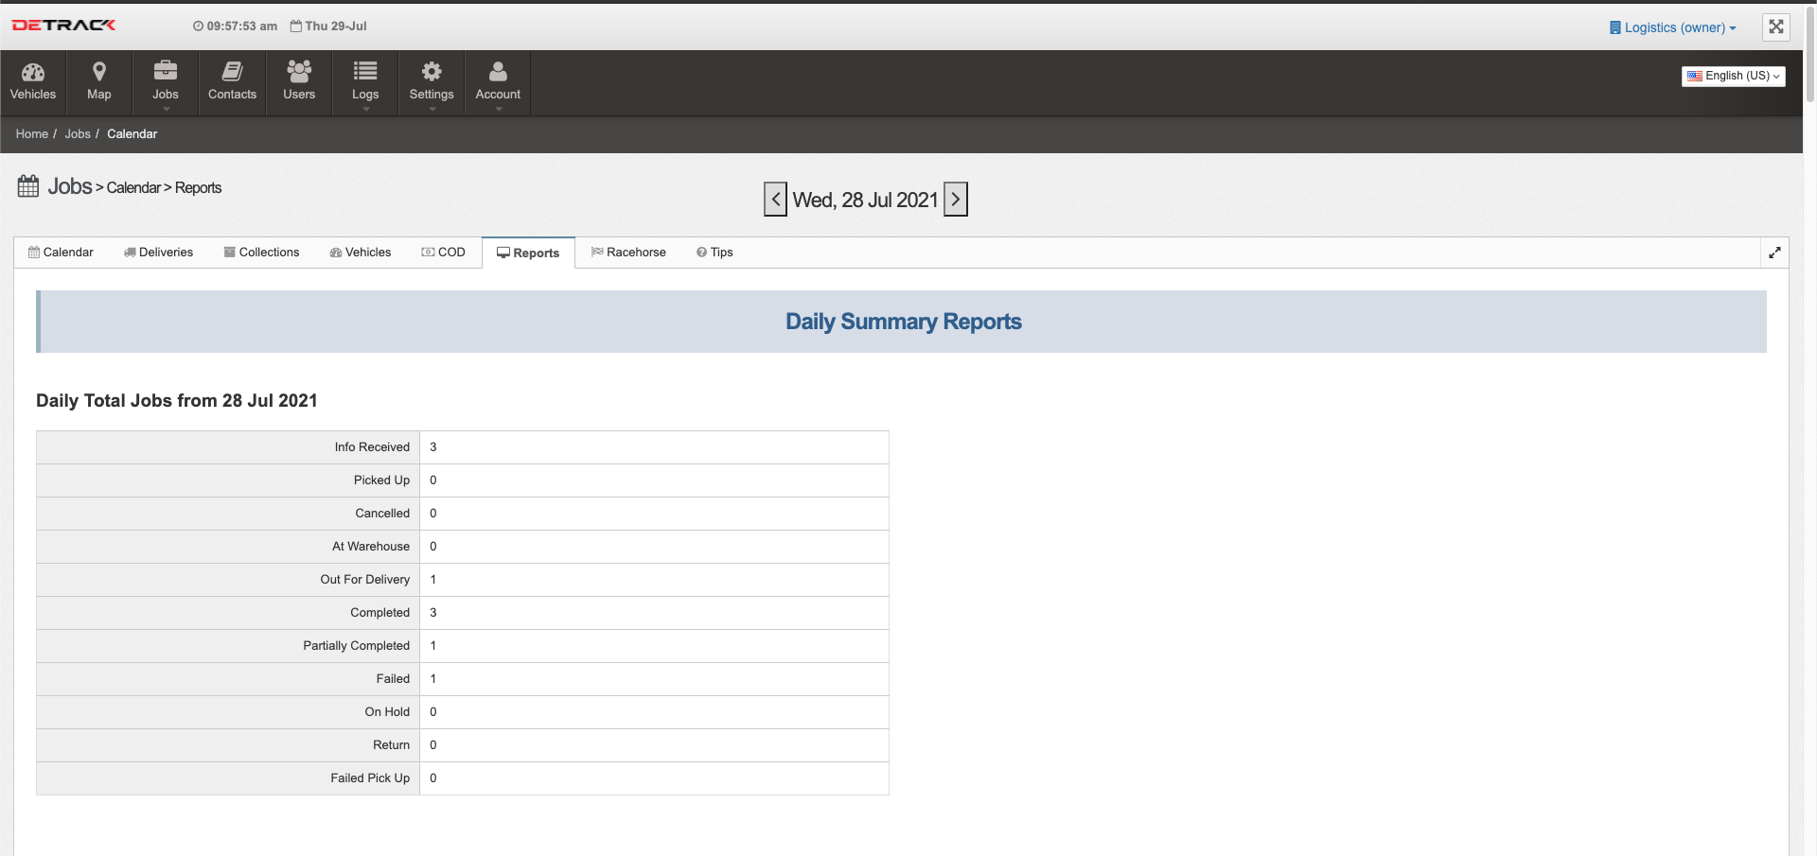The width and height of the screenshot is (1817, 856).
Task: Click the Detrack logo
Action: point(63,26)
